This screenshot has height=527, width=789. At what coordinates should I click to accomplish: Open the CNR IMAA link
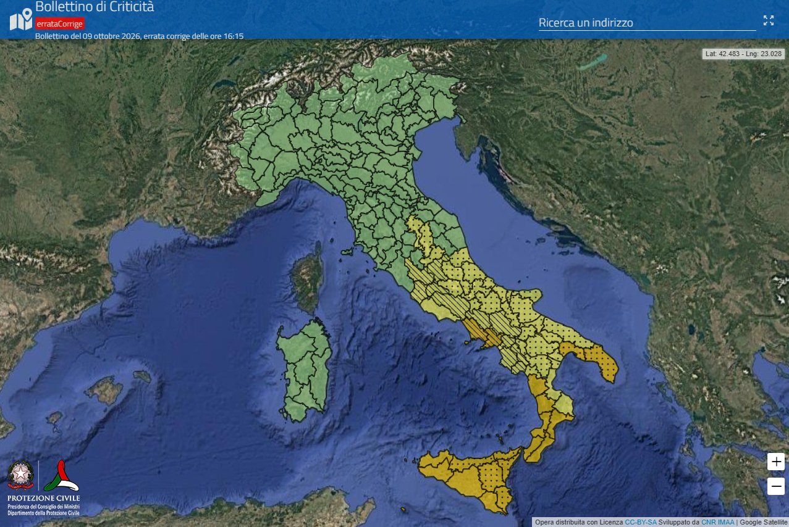point(717,522)
